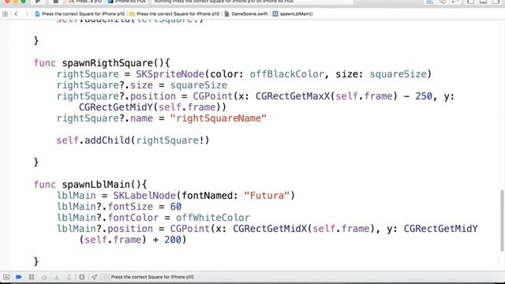The width and height of the screenshot is (505, 284).
Task: Click CGRectGetMaxX in the code
Action: (x=293, y=96)
